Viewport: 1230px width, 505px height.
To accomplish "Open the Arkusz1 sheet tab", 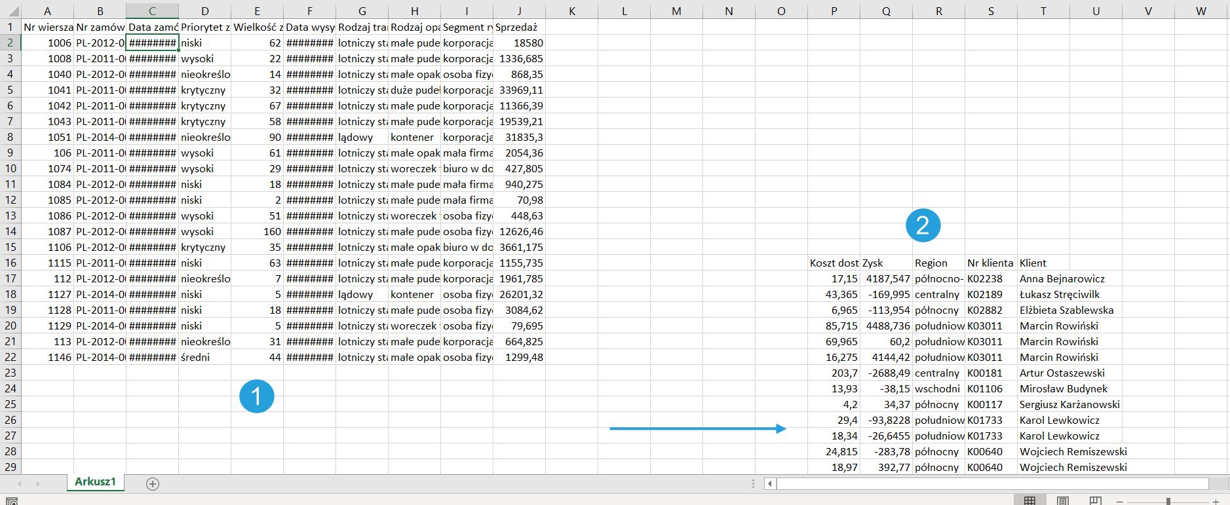I will click(95, 482).
